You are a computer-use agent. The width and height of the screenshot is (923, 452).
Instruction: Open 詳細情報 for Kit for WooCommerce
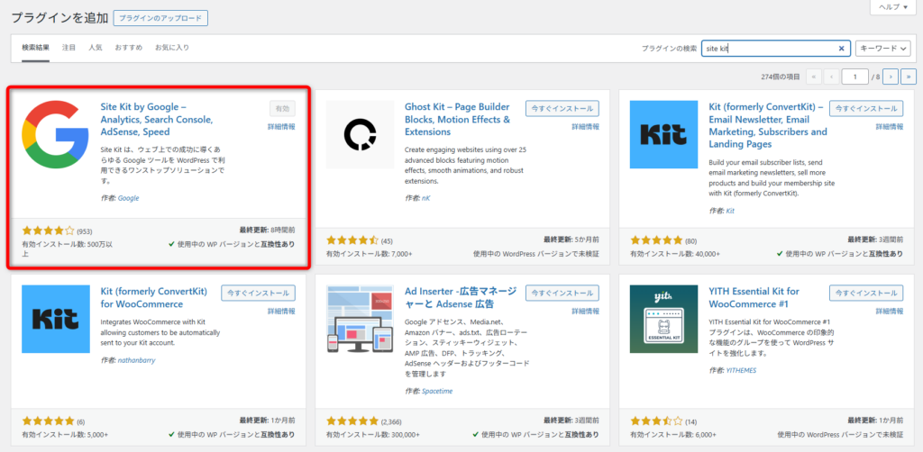pyautogui.click(x=281, y=311)
